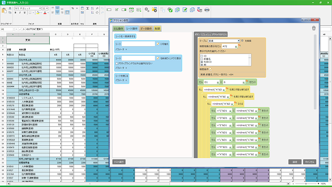
Task: Click the gear settings icon in toolbar
Action: click(x=147, y=10)
